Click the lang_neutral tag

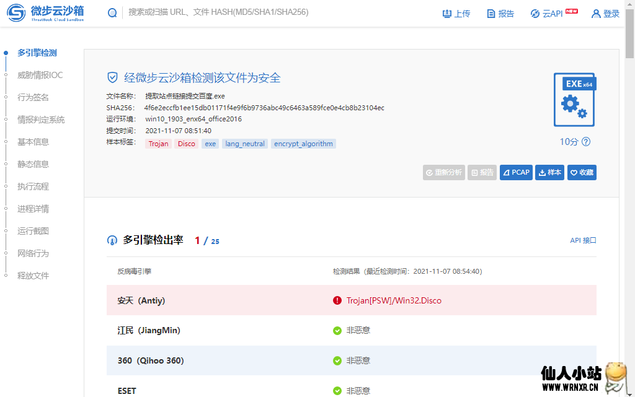point(244,144)
